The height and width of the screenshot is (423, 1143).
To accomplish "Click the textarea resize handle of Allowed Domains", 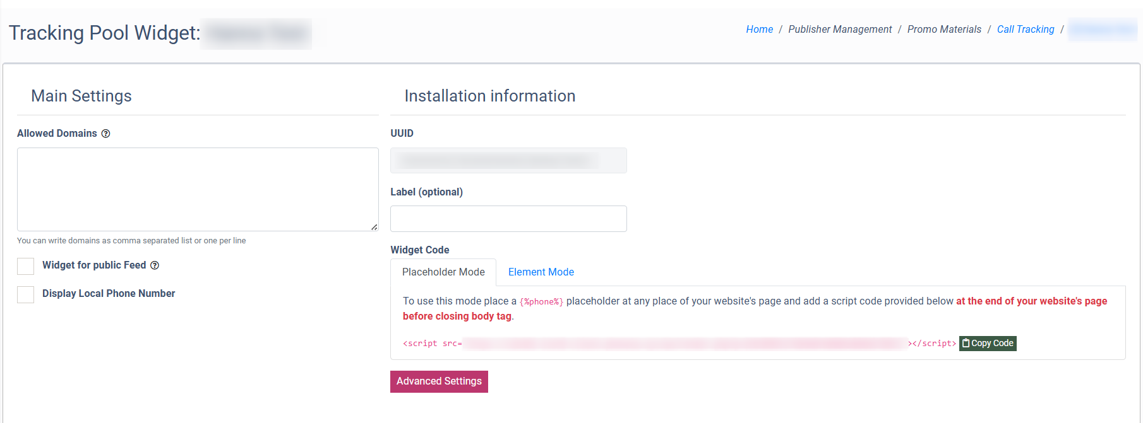I will click(x=374, y=227).
